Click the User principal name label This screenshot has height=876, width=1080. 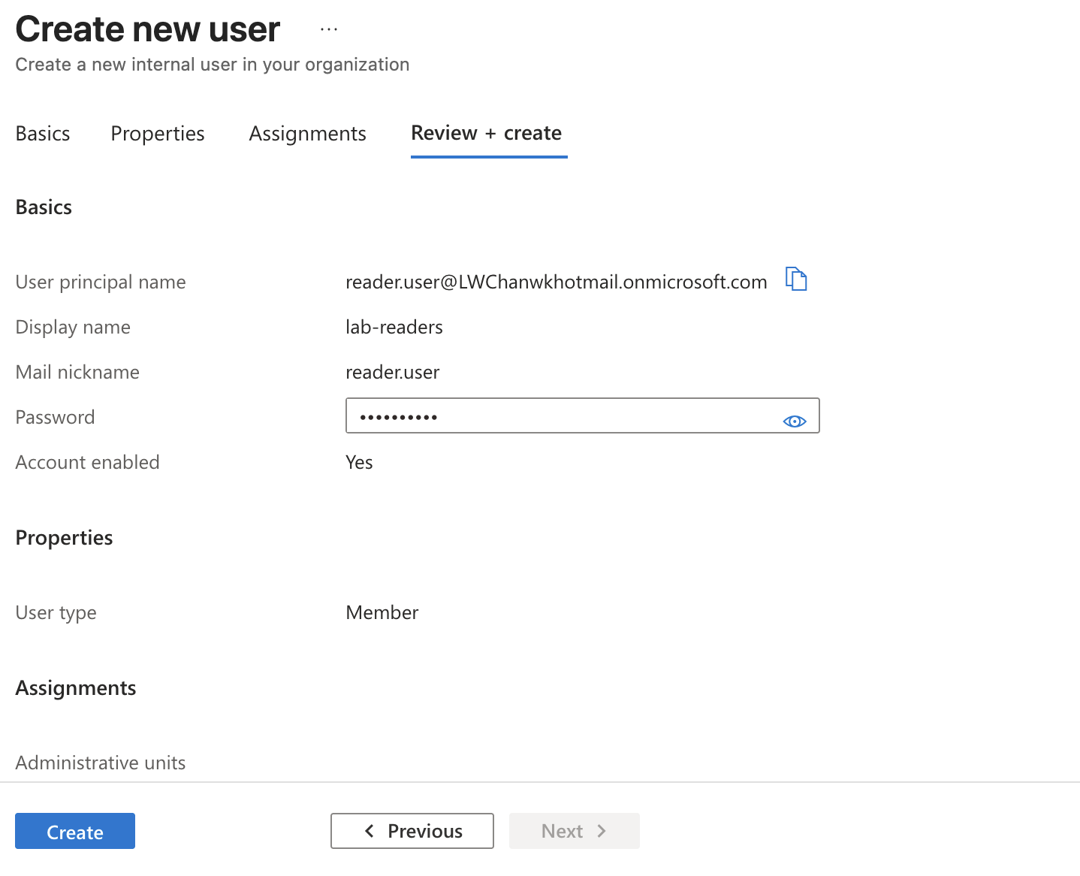tap(101, 282)
